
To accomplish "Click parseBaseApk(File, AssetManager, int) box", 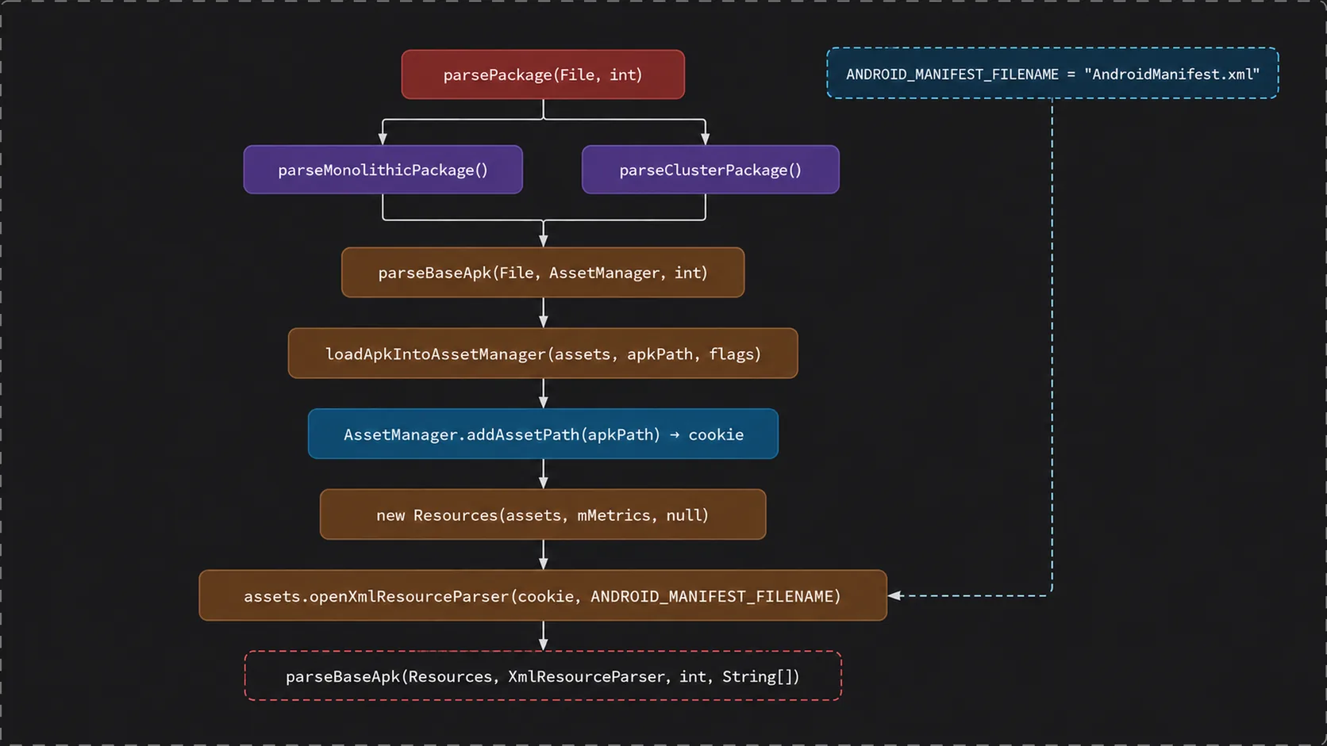I will click(543, 273).
